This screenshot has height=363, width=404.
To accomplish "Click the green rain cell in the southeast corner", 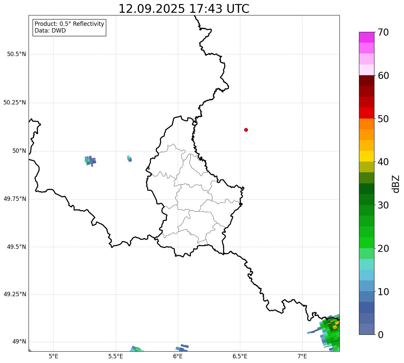I will click(x=330, y=333).
